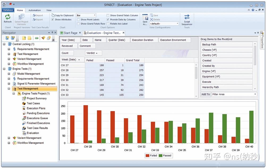Click the Verdict column field header

pos(94,53)
